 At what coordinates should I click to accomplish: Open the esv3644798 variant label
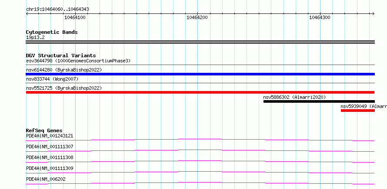coord(78,61)
